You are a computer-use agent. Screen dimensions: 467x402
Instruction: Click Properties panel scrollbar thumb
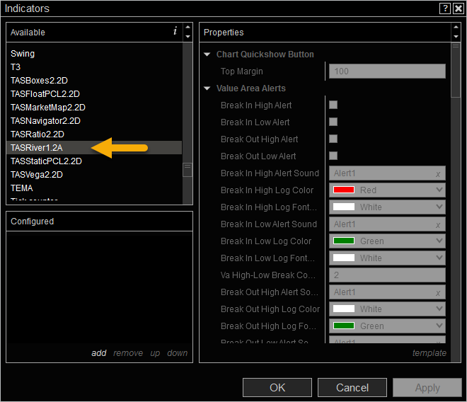[456, 70]
